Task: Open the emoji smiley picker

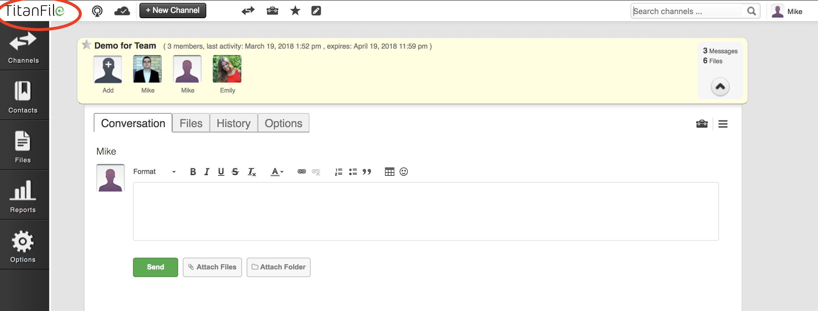Action: pos(403,172)
